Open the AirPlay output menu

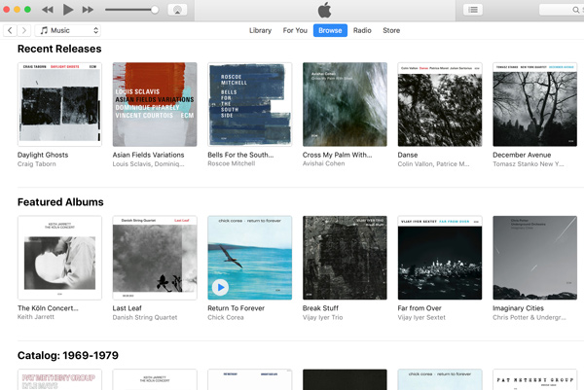[x=178, y=10]
